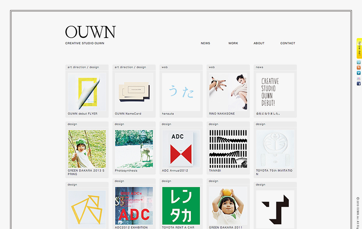Screen dimensions: 362x229
Task: Open the GREEN DAKARA 2013 SPRING thumbnail
Action: click(87, 149)
